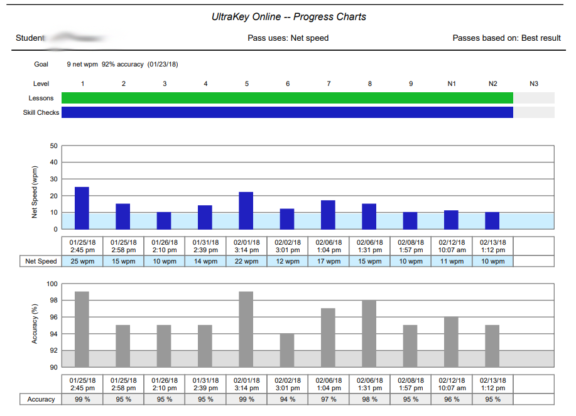
Task: Click the '14 wpm' Net Speed cell
Action: tap(206, 261)
